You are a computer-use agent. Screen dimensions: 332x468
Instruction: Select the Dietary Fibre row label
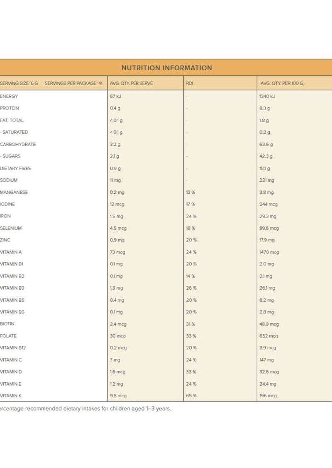pyautogui.click(x=16, y=168)
